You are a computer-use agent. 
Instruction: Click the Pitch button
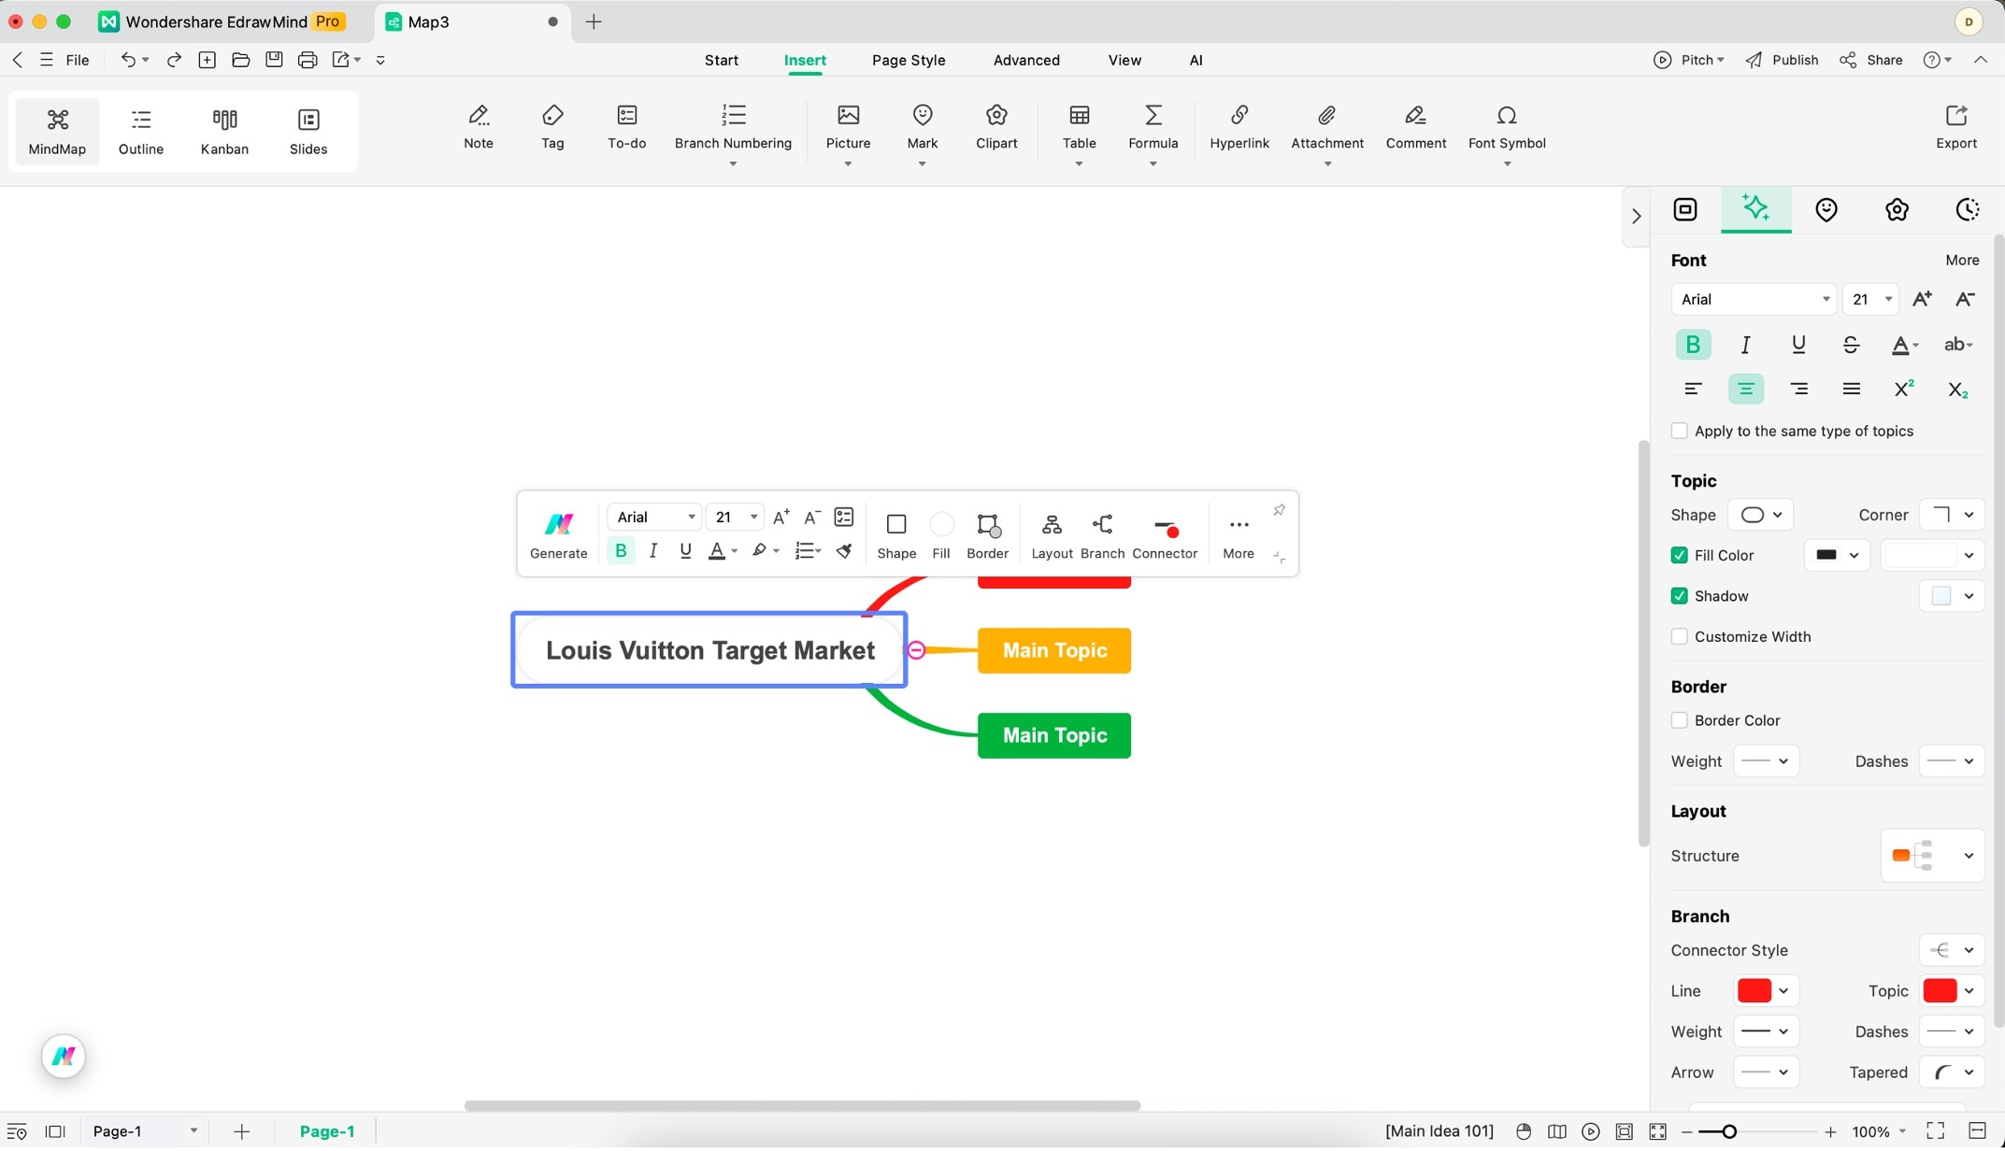[1688, 60]
